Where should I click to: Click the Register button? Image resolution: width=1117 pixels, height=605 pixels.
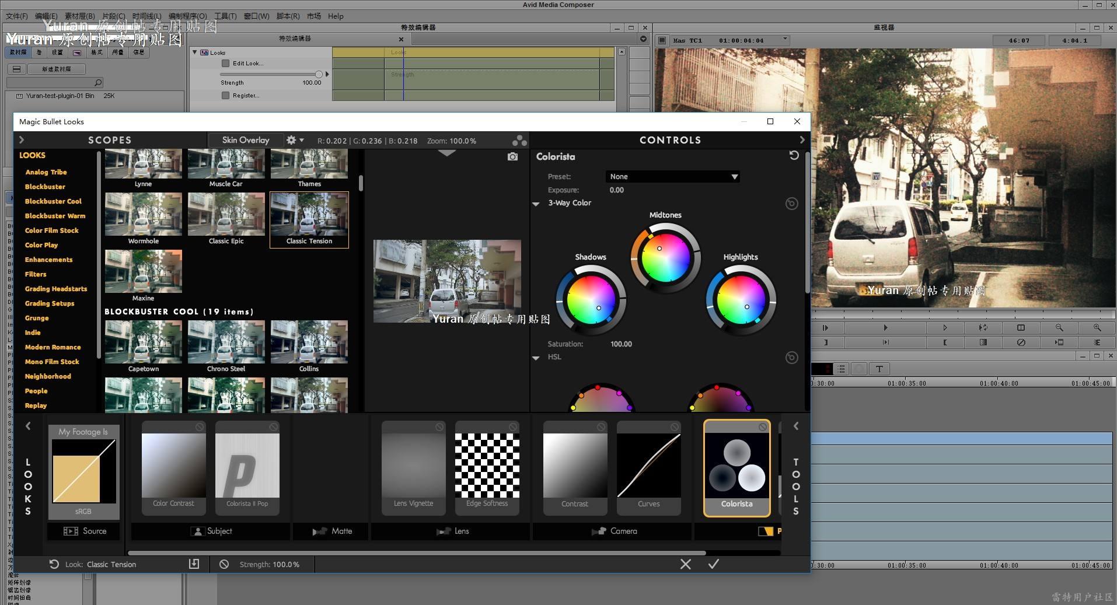pyautogui.click(x=225, y=96)
